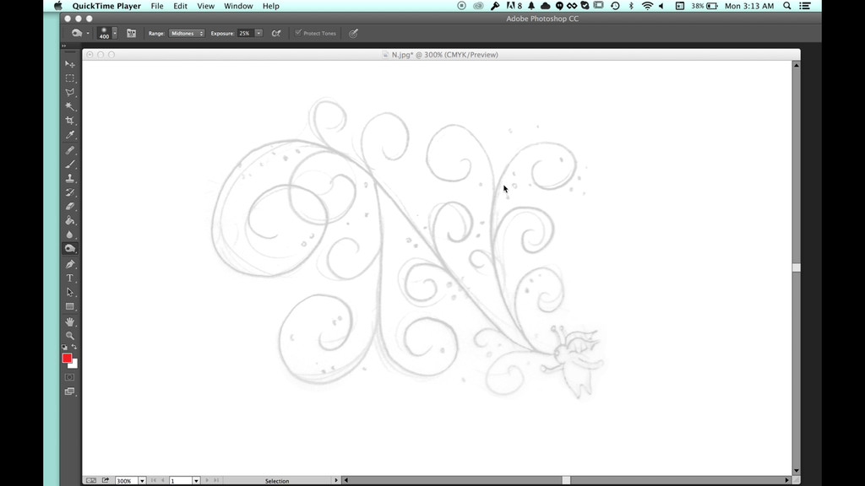The height and width of the screenshot is (486, 865).
Task: Open Spotlight search in menu bar
Action: (x=787, y=6)
